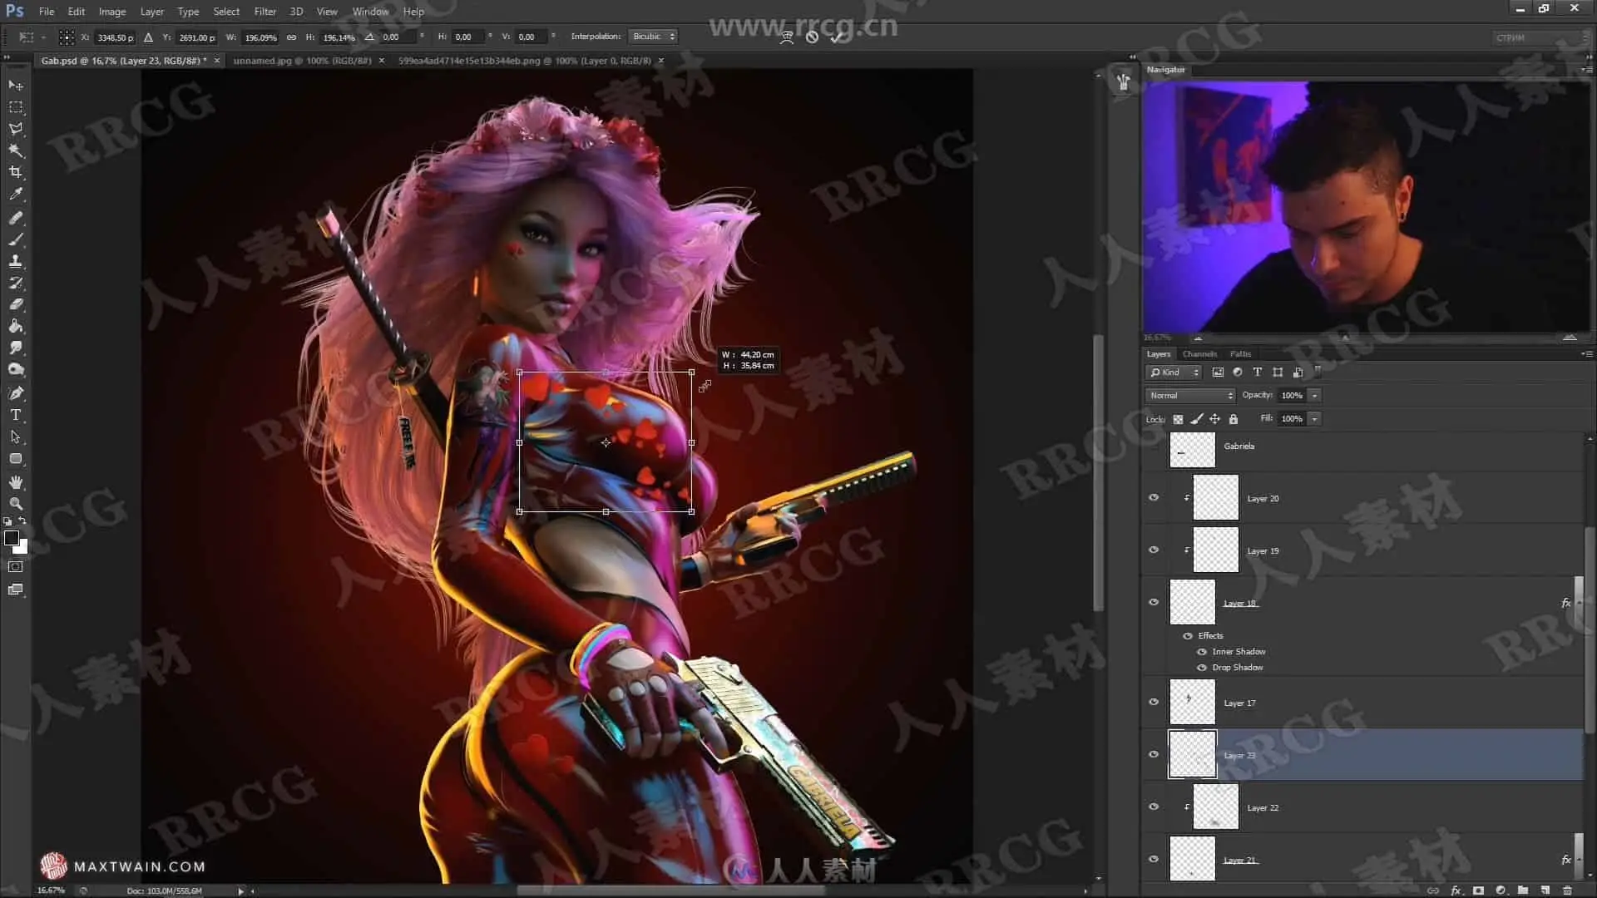Create new adjustment layer
Image resolution: width=1597 pixels, height=898 pixels.
1501,890
